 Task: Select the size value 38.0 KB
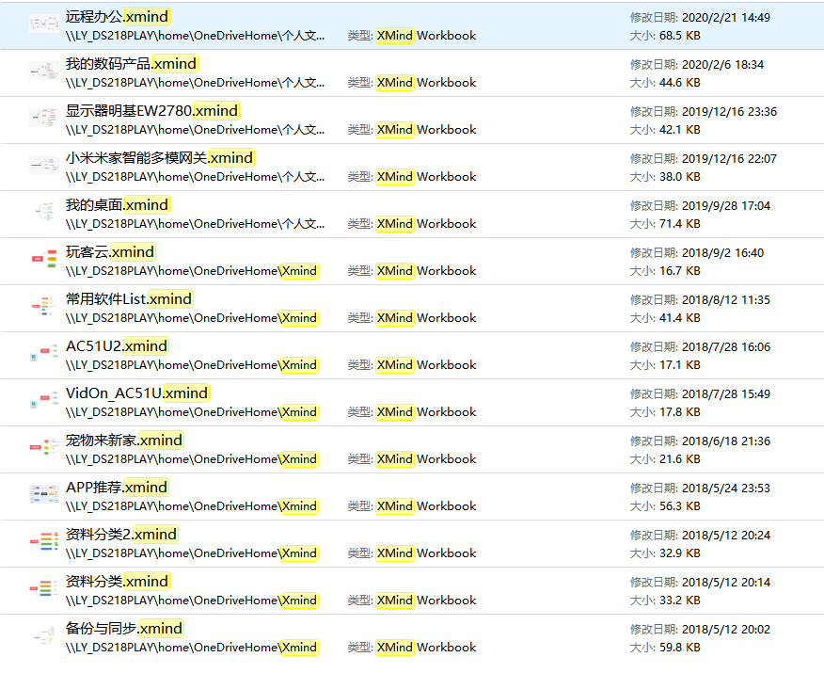(x=680, y=177)
